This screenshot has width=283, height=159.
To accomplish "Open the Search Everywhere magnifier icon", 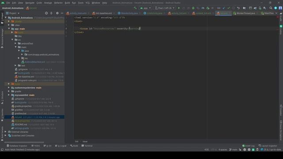I will coord(271,8).
